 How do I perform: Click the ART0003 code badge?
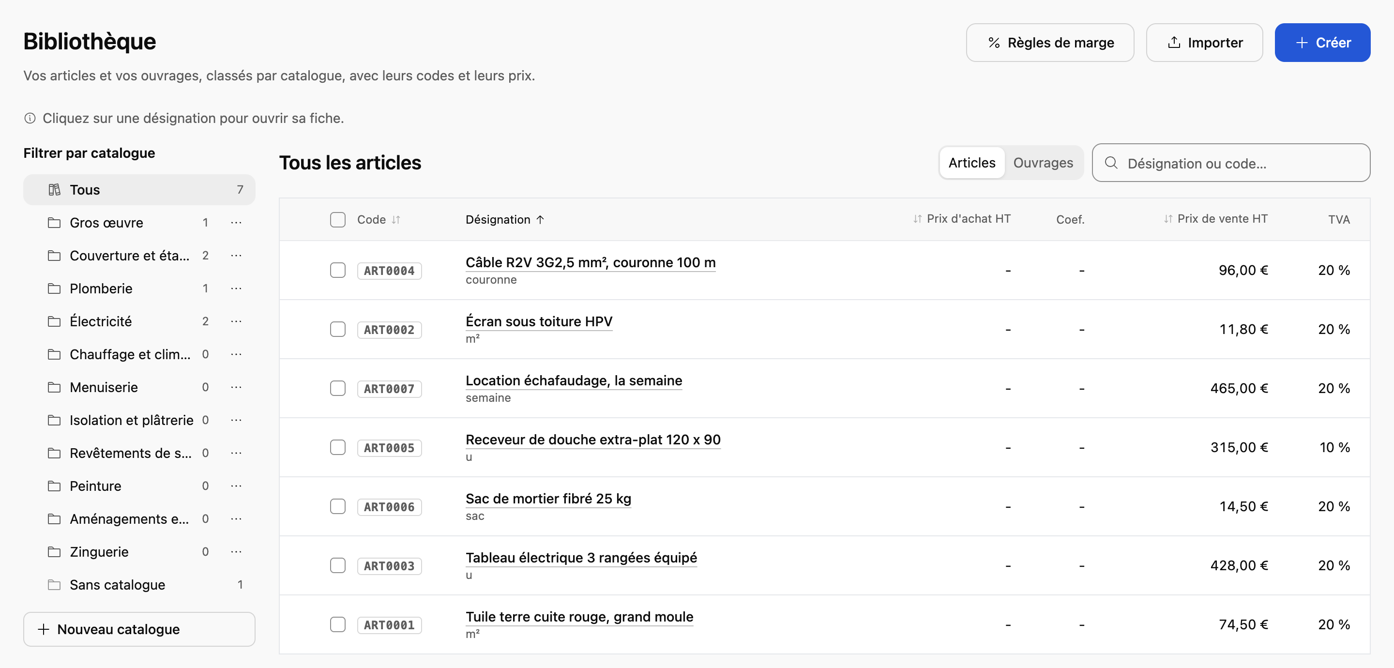pyautogui.click(x=389, y=566)
